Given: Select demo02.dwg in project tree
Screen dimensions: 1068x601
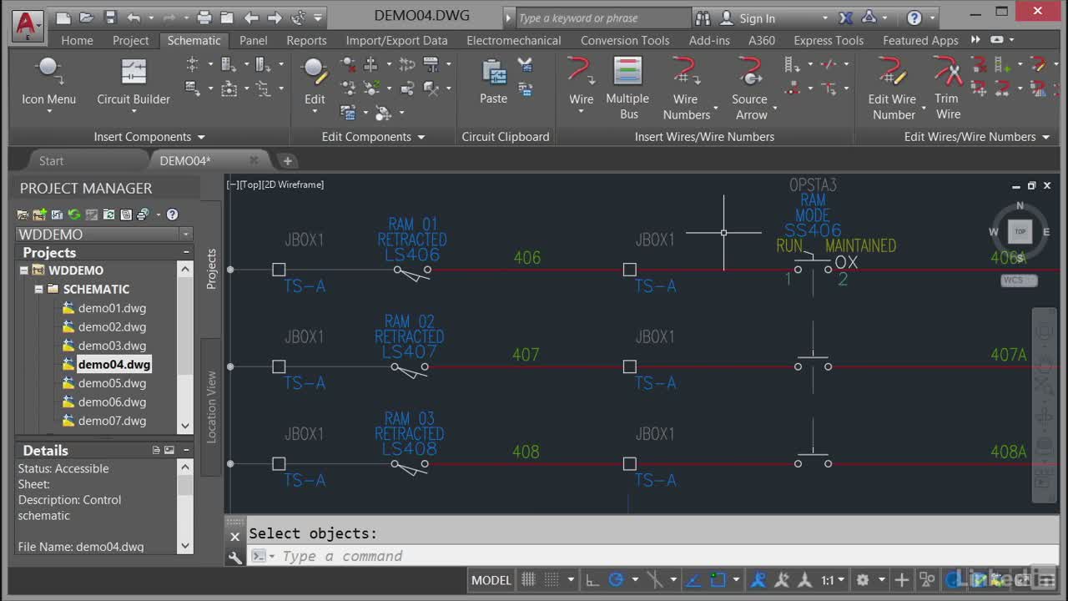Looking at the screenshot, I should tap(112, 327).
